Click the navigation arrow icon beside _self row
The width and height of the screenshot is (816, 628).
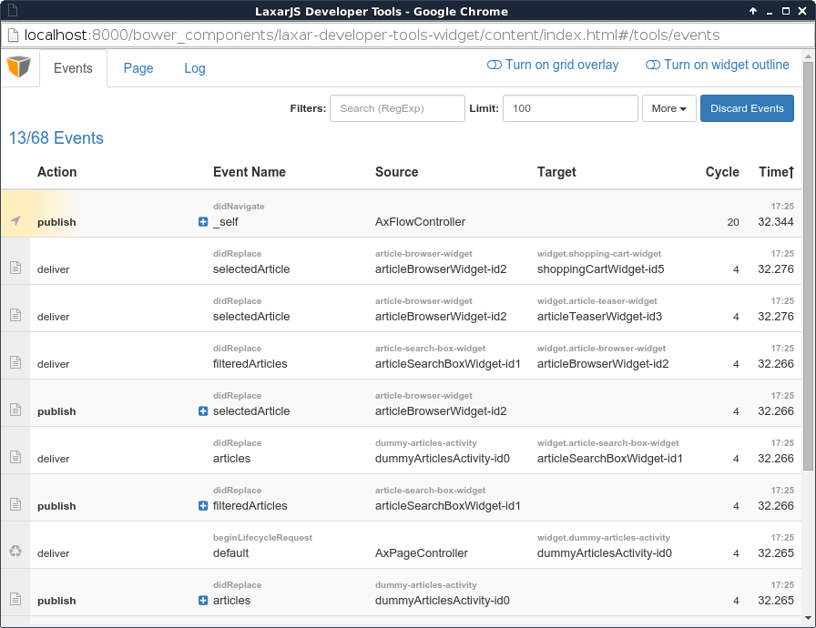pos(15,220)
